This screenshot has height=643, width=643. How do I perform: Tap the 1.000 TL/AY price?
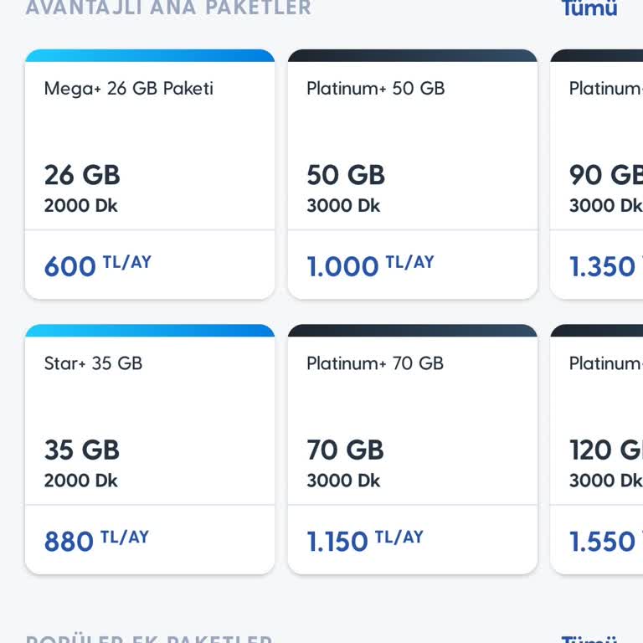click(370, 266)
